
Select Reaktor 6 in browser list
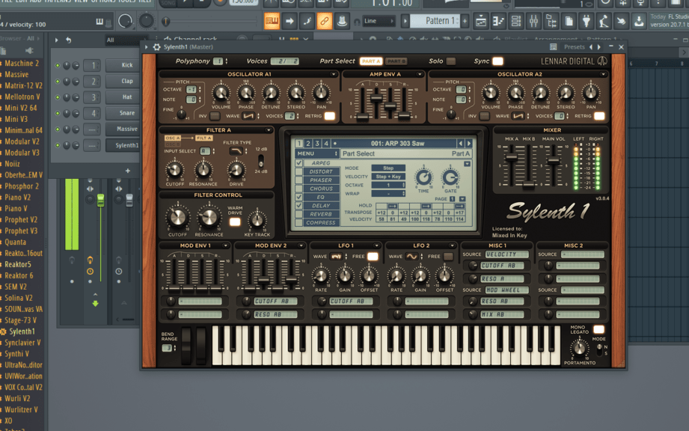click(19, 275)
